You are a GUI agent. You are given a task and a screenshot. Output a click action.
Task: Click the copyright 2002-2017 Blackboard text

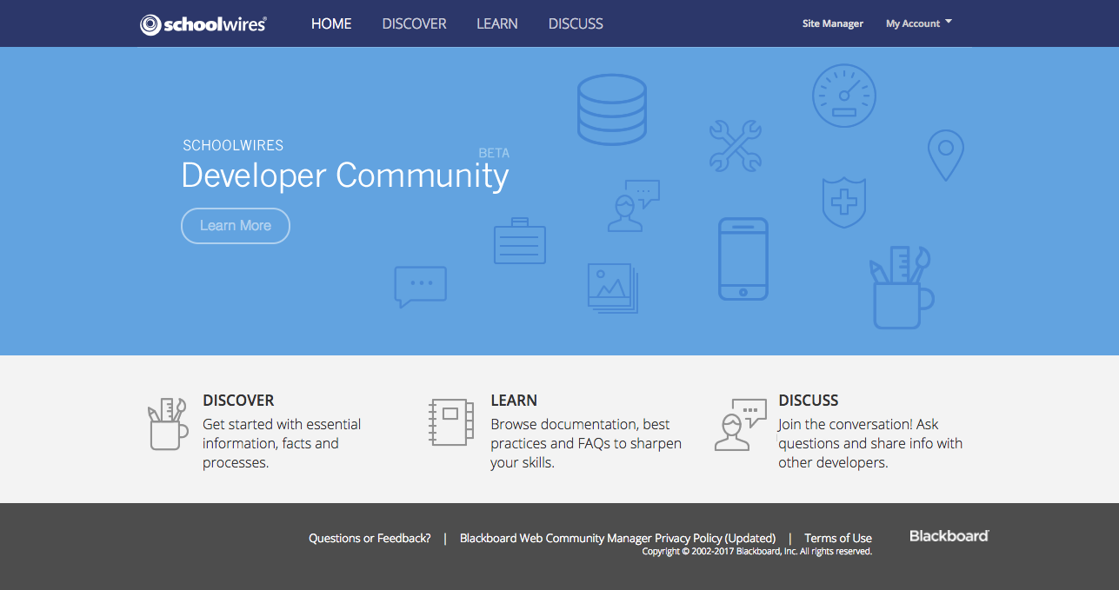pos(756,552)
